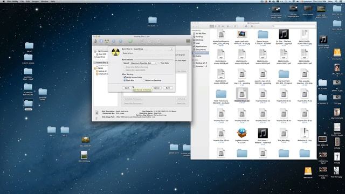Viewport: 345px width, 194px height.
Task: Toggle the Test Only checkbox
Action: coord(159,63)
